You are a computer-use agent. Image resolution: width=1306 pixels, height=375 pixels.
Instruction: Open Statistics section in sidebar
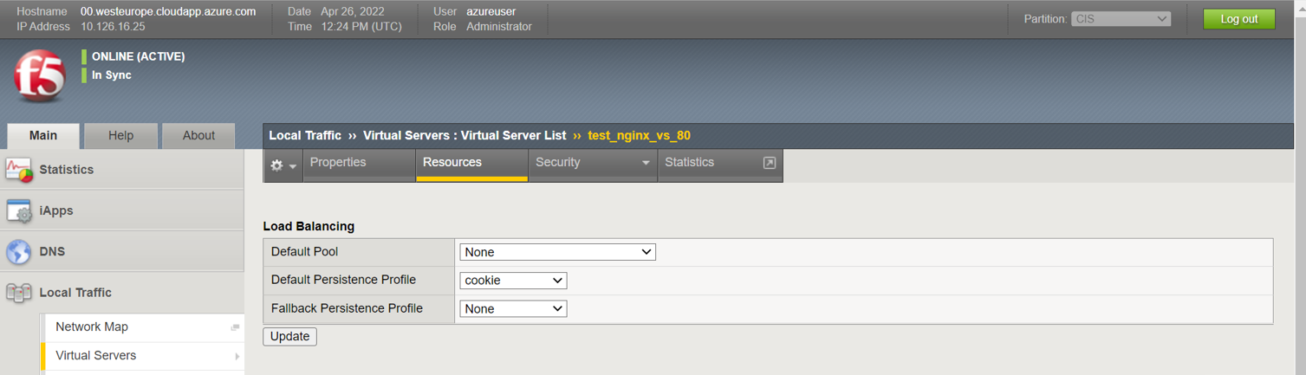tap(121, 170)
